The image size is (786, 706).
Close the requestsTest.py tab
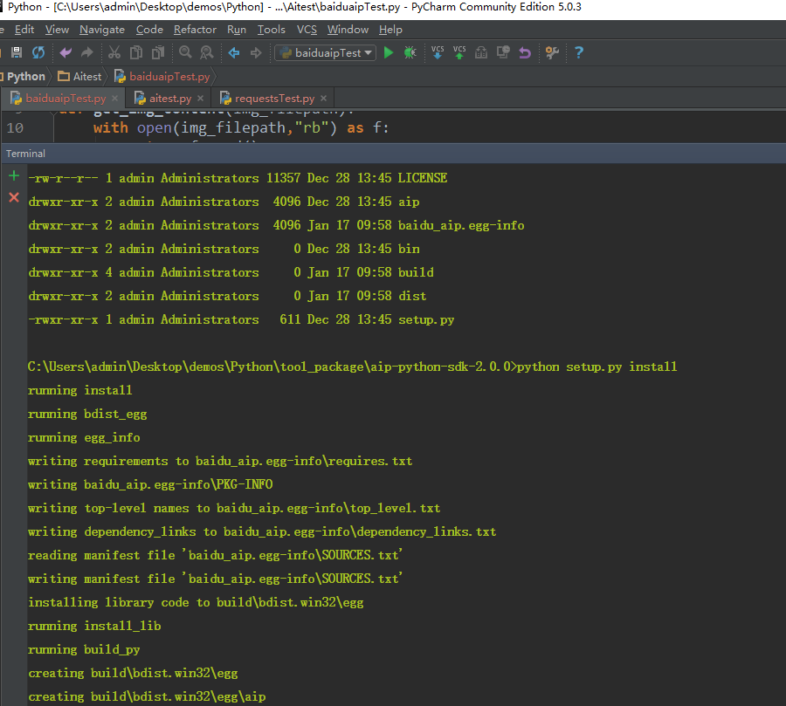pyautogui.click(x=323, y=99)
